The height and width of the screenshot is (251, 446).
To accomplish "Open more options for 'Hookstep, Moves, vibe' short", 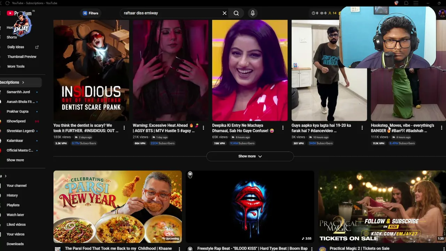I will [x=441, y=128].
